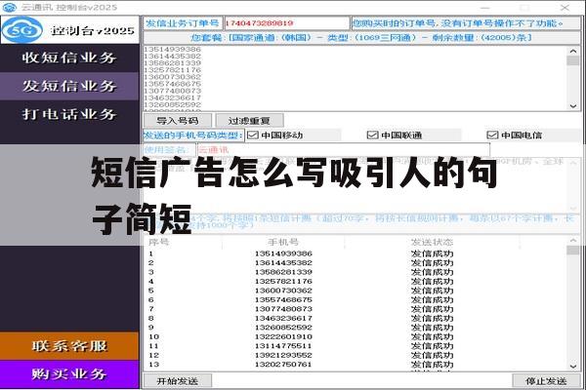586x390 pixels.
Task: Select table row with 13114775511
Action: 356,346
